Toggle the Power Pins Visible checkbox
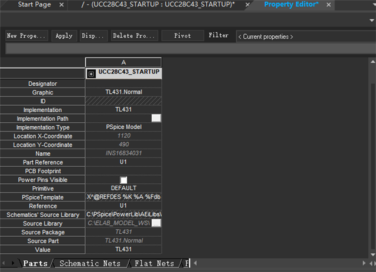This screenshot has width=376, height=272. pyautogui.click(x=123, y=180)
